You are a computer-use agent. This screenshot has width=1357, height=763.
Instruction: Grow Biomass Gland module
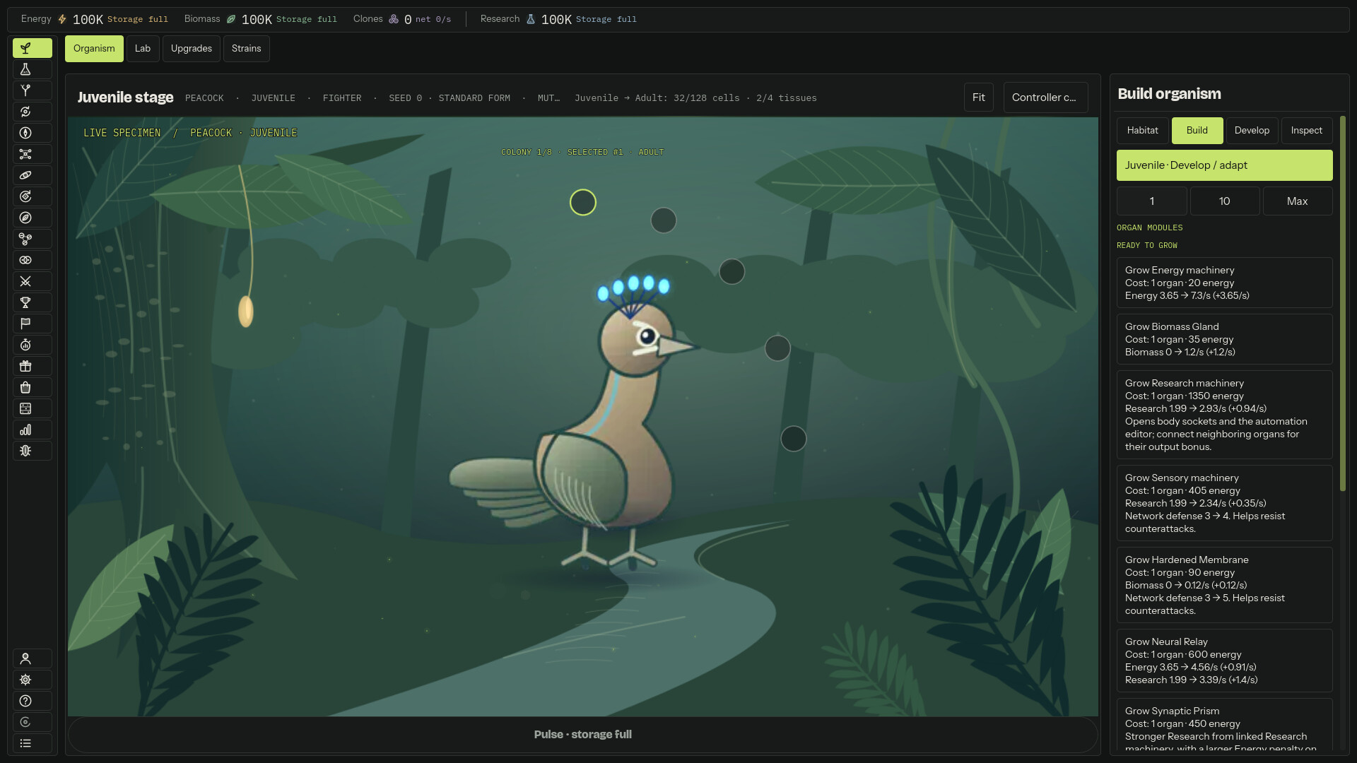coord(1224,339)
